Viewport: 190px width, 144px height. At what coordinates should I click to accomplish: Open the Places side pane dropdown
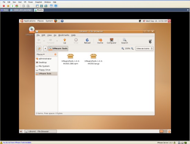[40, 54]
